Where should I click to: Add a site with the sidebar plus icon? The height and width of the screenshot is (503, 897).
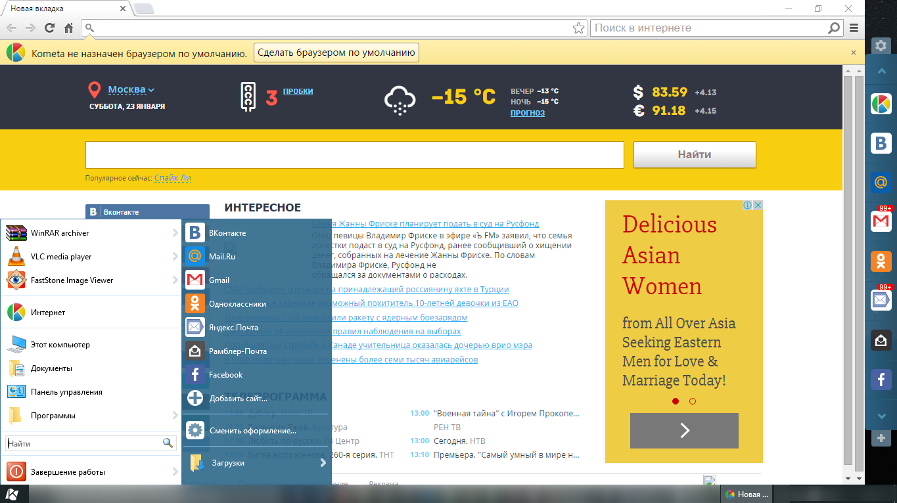pyautogui.click(x=881, y=438)
